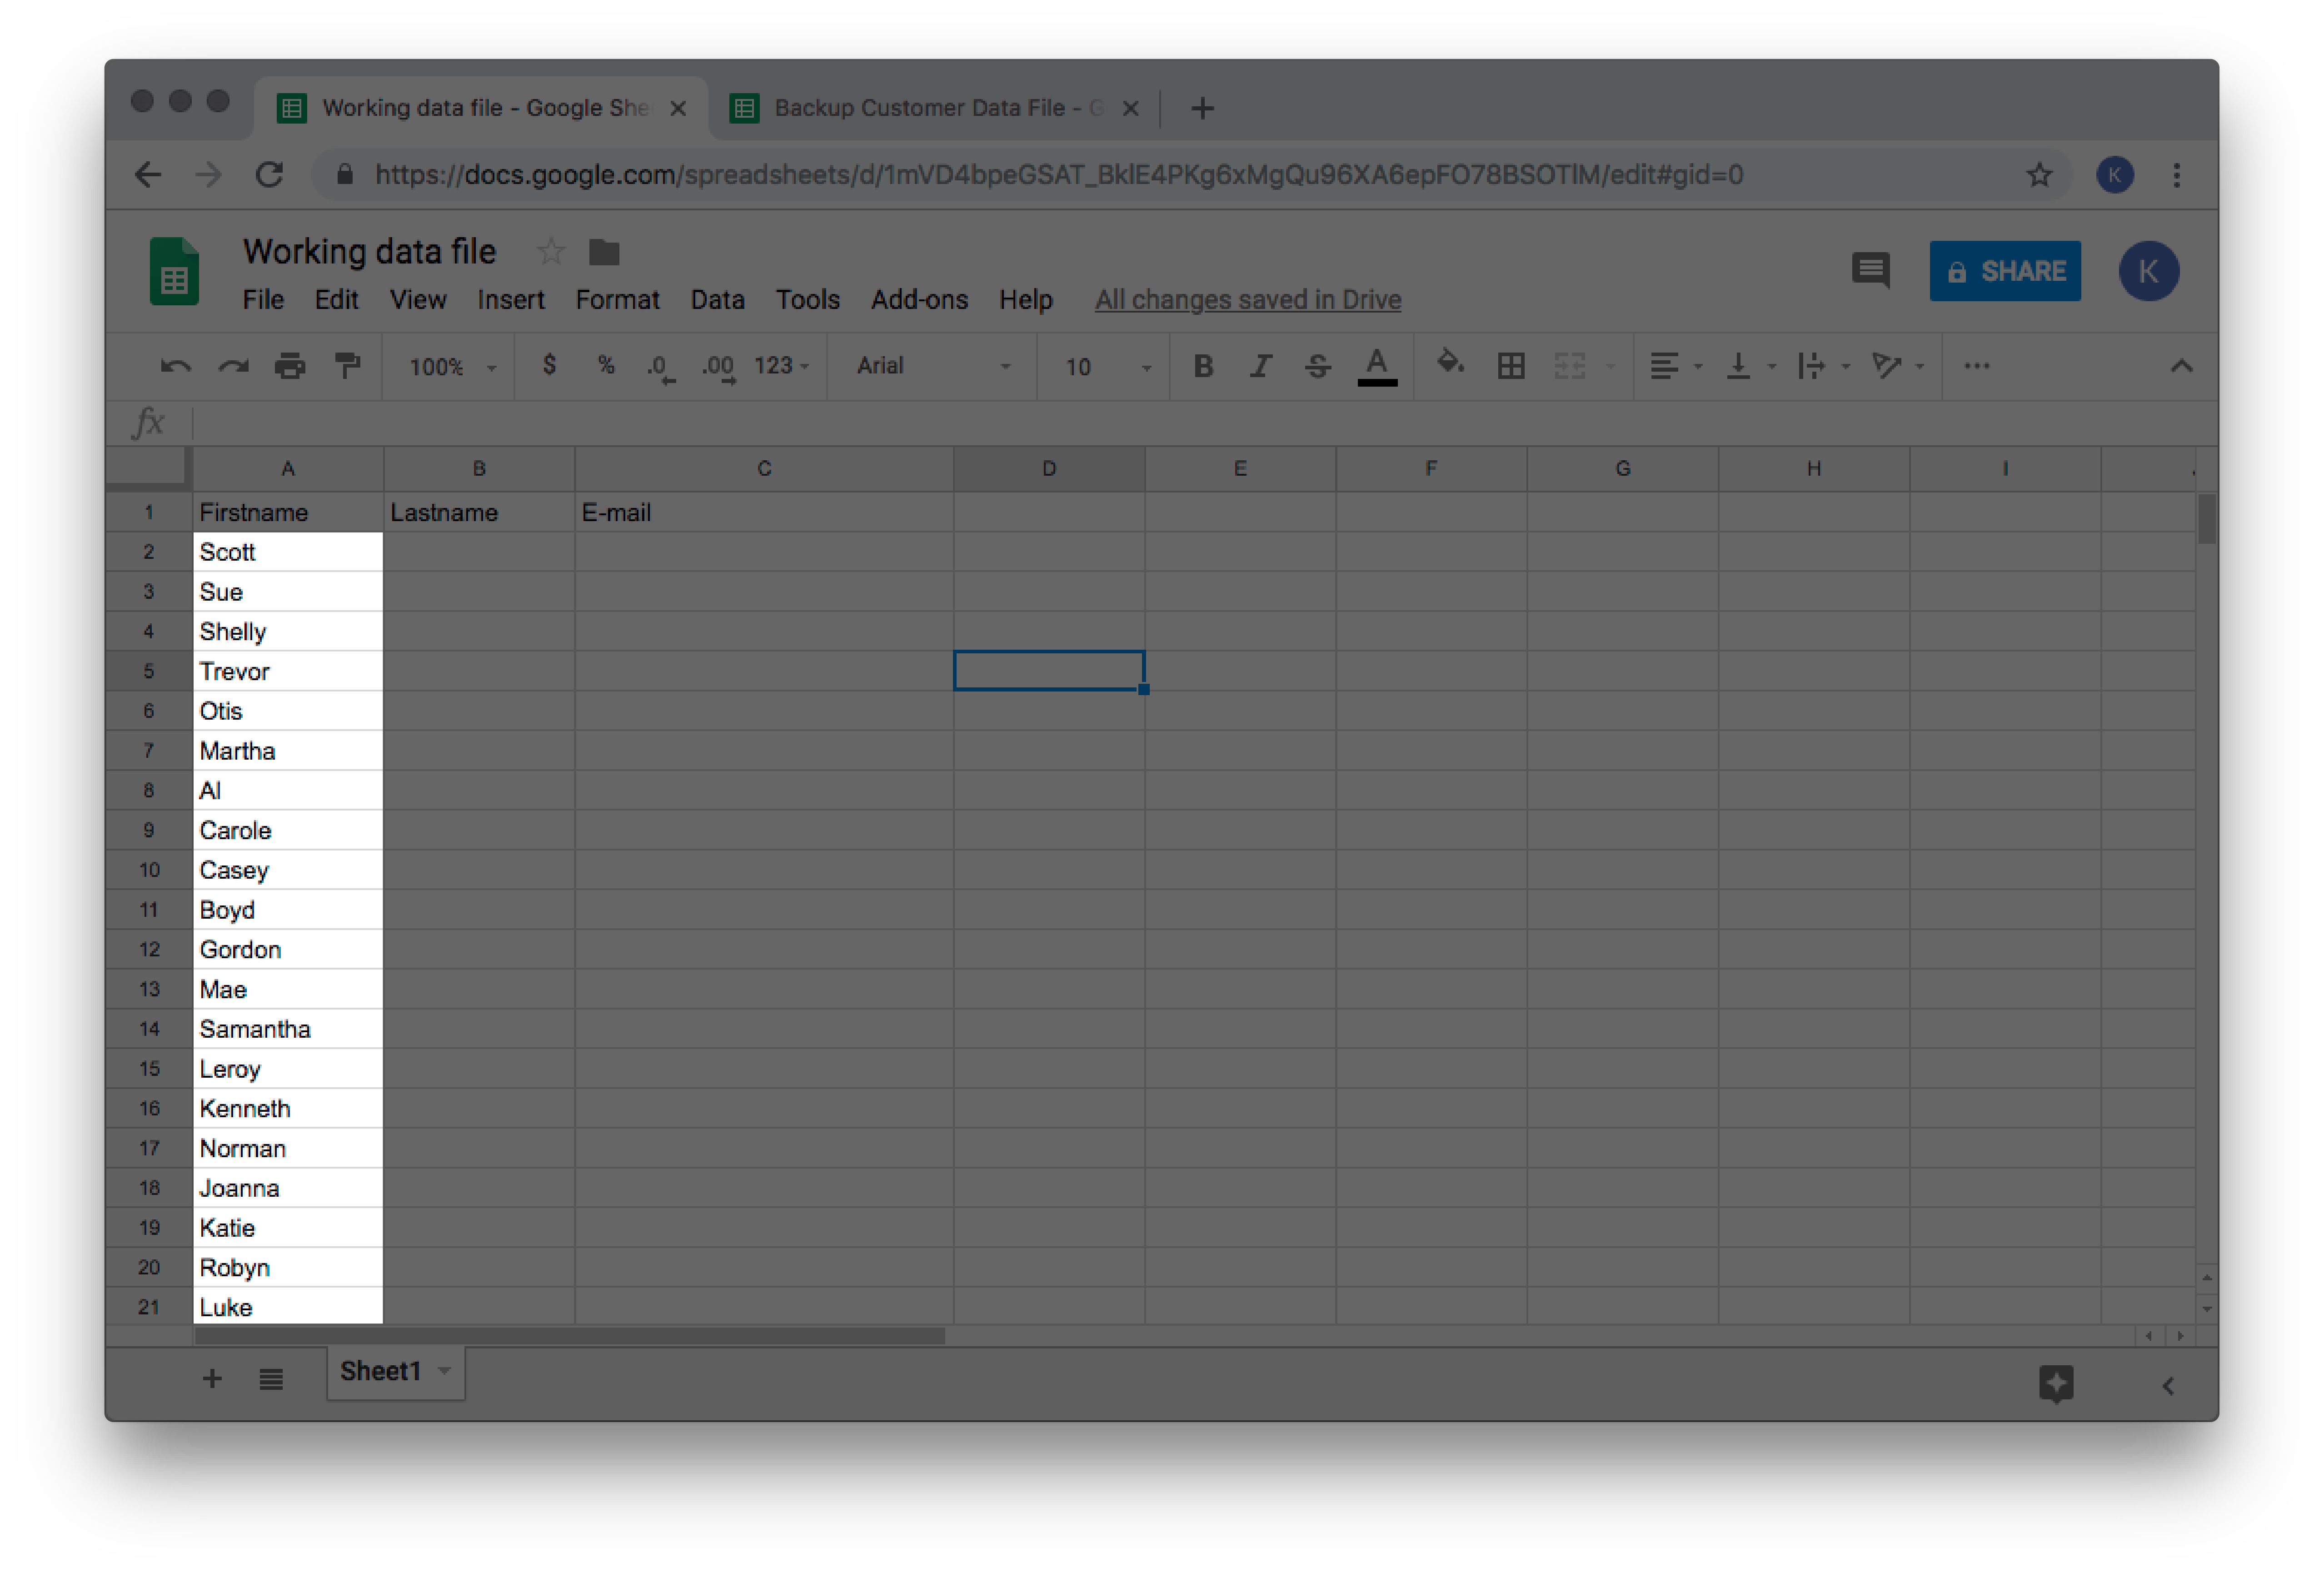Screen dimensions: 2324x1572
Task: Select the Paint format roller icon
Action: tap(347, 367)
